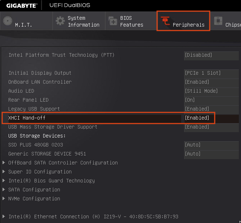Select the Rear Panel LED label
This screenshot has height=223, width=241.
[28, 100]
